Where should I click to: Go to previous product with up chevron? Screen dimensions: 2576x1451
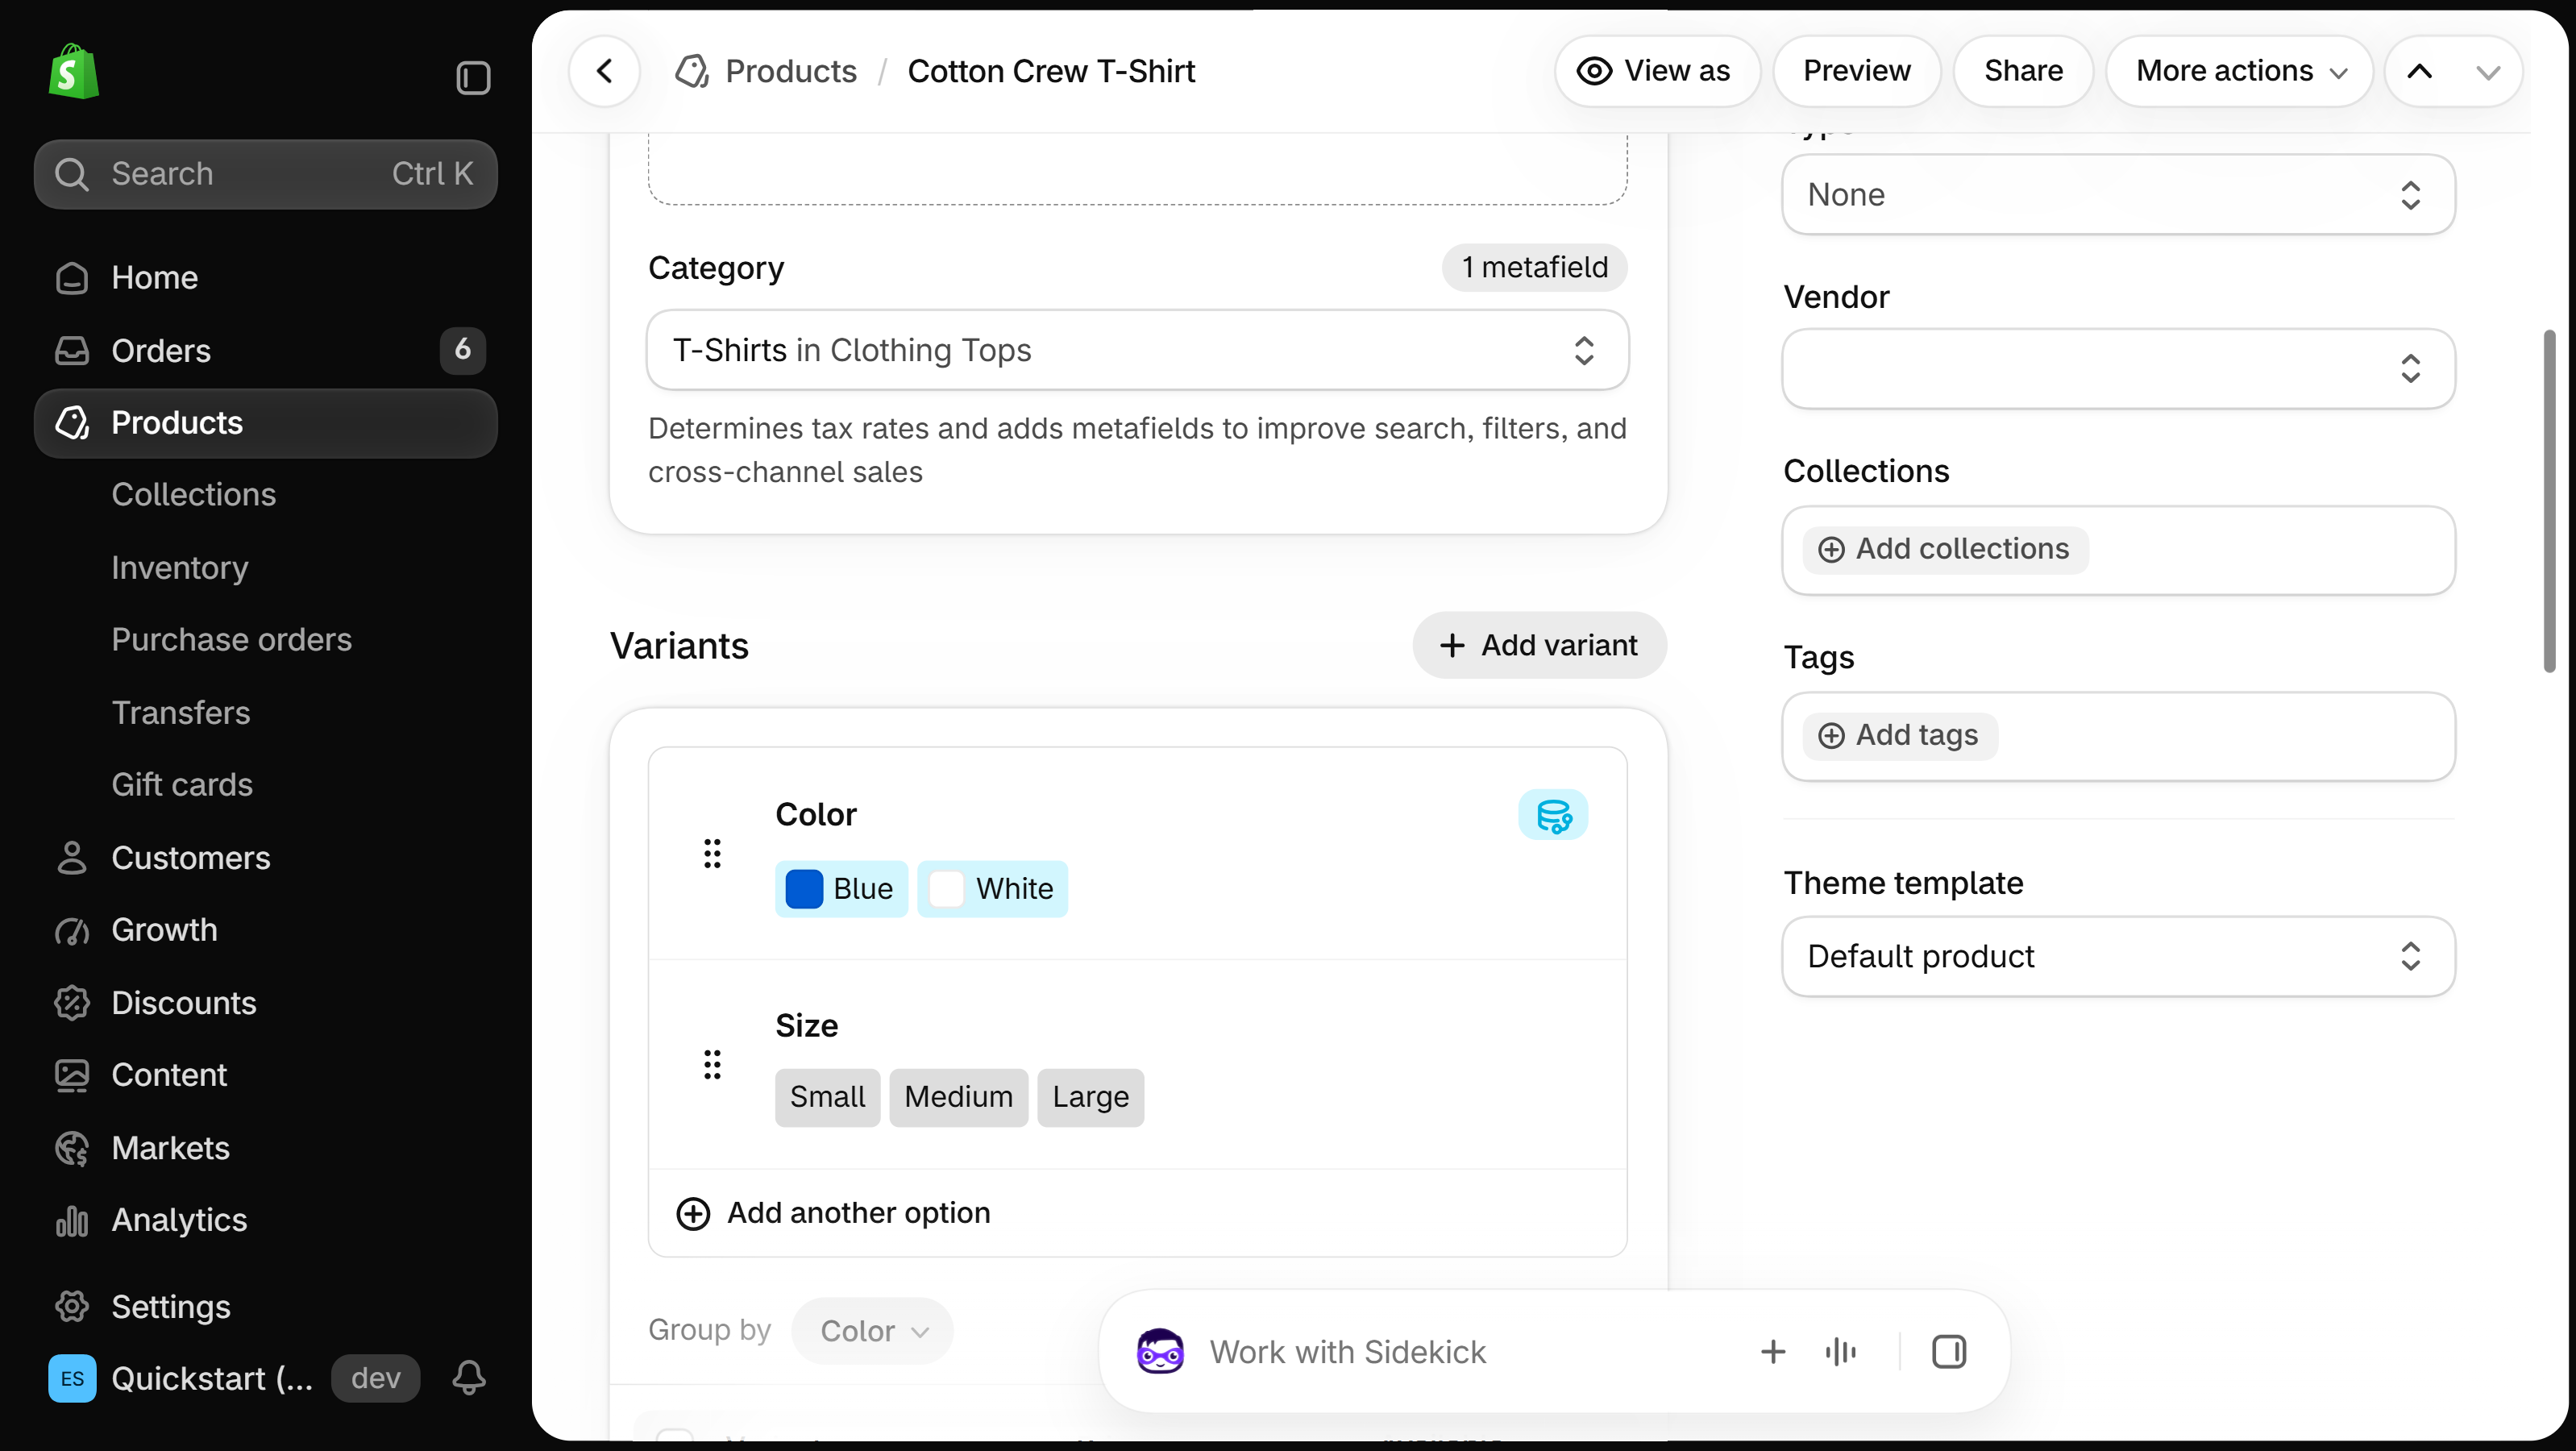pos(2419,71)
